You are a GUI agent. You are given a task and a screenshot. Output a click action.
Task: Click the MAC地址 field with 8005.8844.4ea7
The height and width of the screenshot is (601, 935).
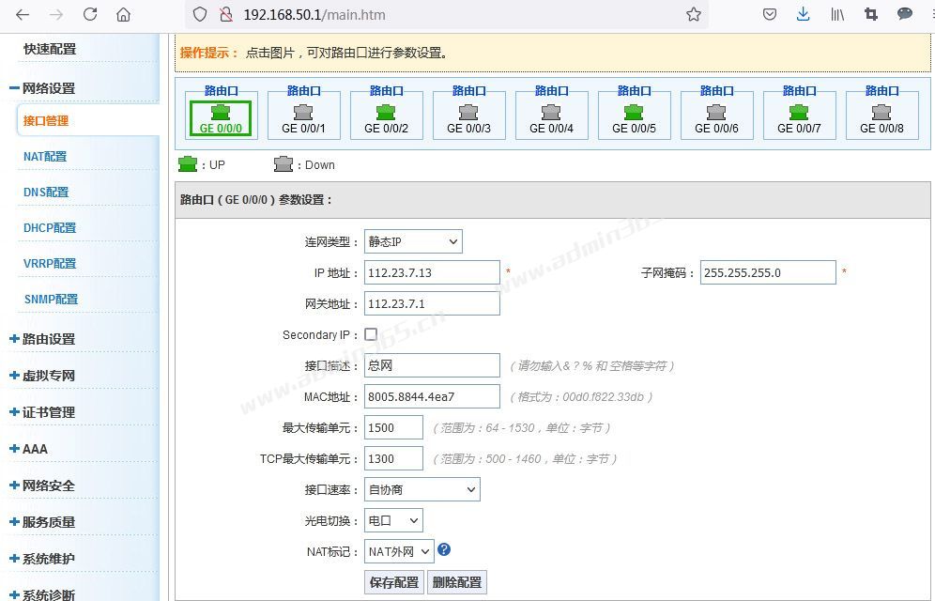tap(432, 396)
